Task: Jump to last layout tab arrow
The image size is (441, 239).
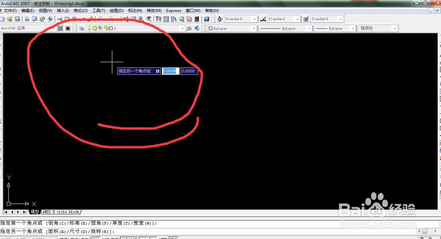Action: pos(24,212)
